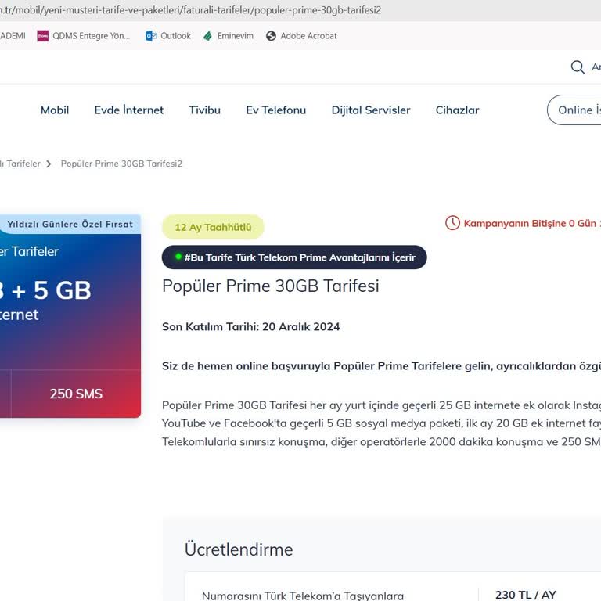Click the Popüler Prime 30GB Tarifesi heading
Viewport: 601px width, 601px height.
(x=271, y=286)
